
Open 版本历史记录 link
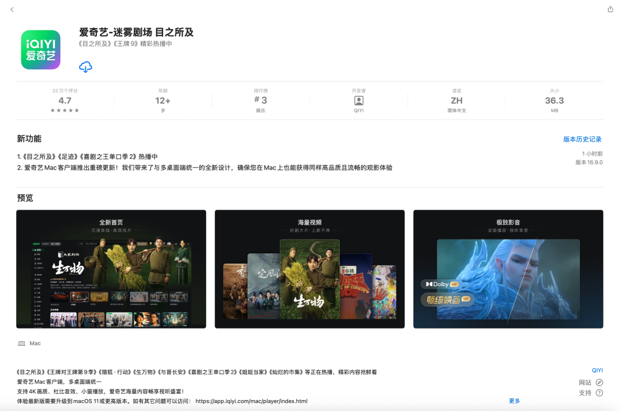pyautogui.click(x=582, y=139)
